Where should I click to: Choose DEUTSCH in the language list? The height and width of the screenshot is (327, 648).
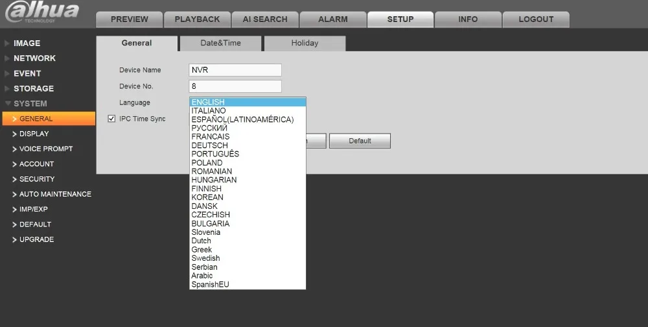click(248, 145)
